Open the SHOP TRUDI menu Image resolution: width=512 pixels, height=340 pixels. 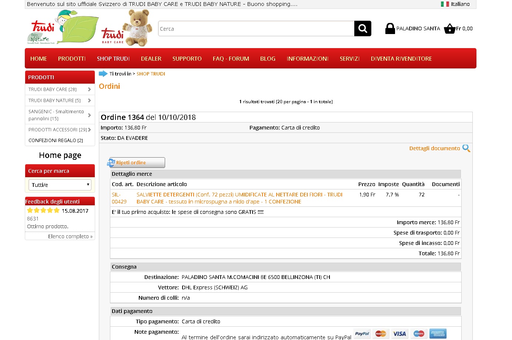pyautogui.click(x=113, y=58)
